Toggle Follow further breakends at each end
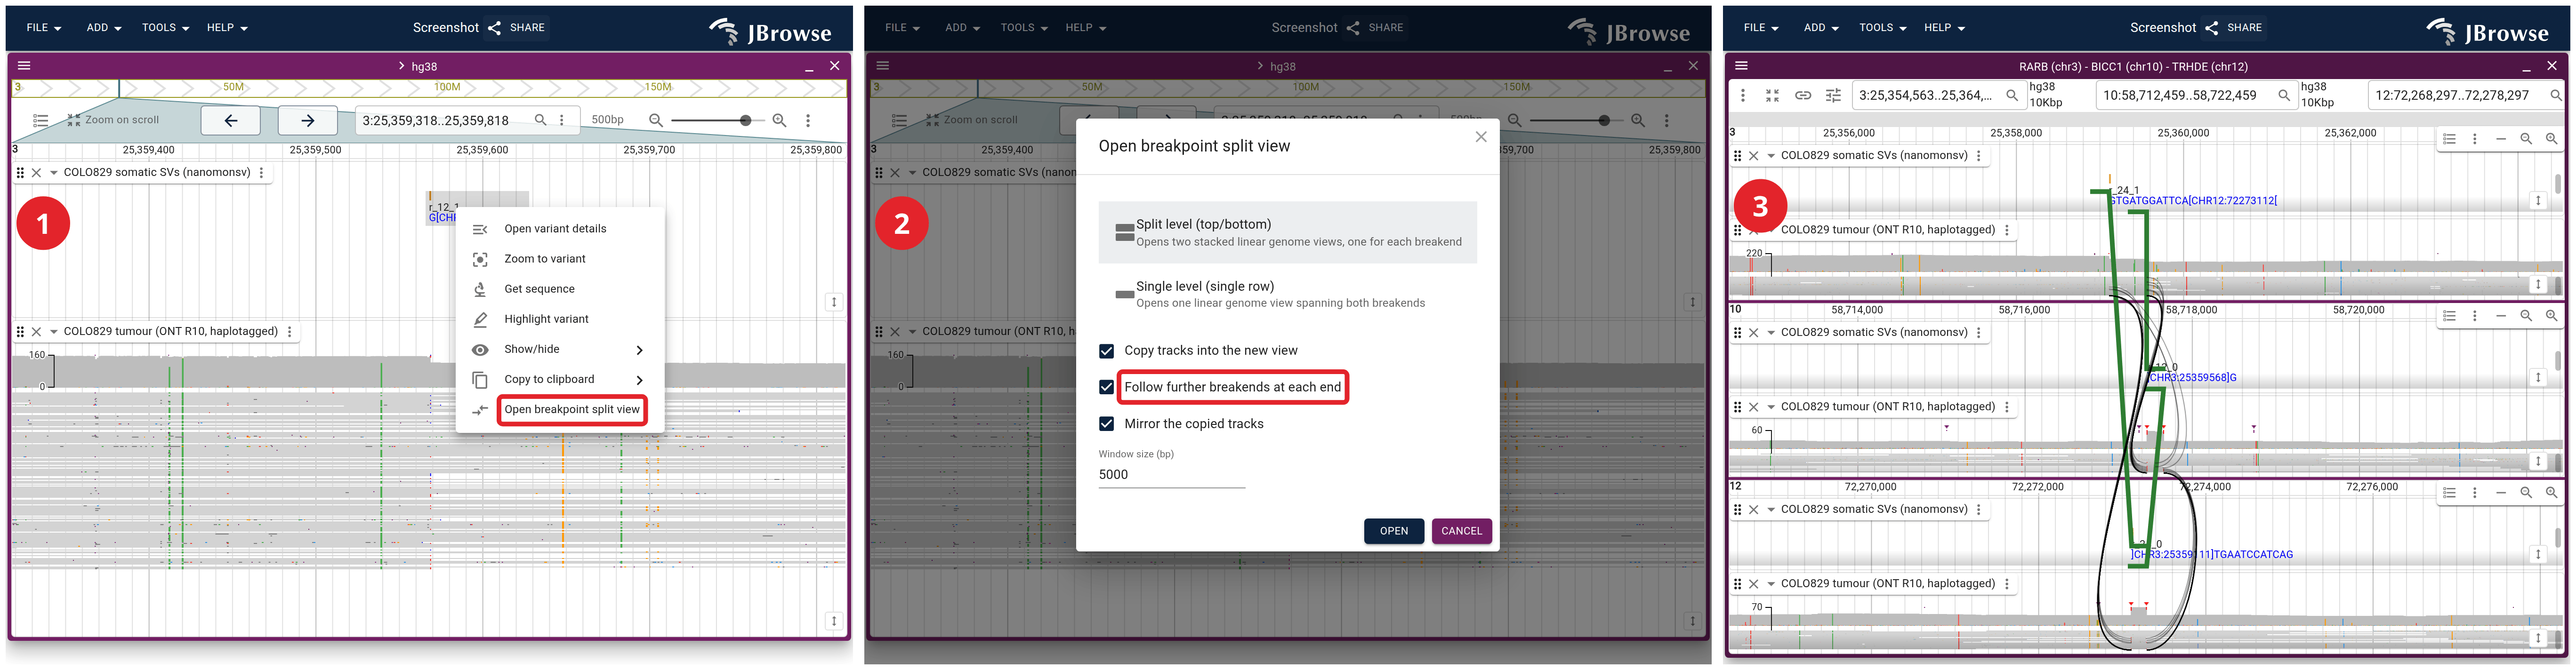2576x670 pixels. 1106,387
